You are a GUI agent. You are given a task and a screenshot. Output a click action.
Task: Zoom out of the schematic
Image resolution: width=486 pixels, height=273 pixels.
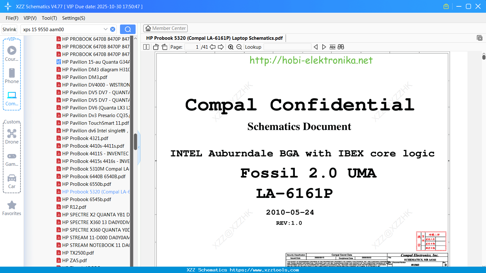click(x=239, y=47)
